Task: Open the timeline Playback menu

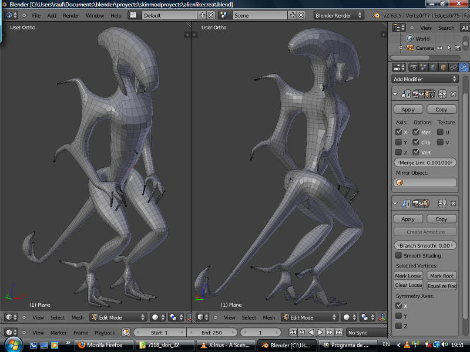Action: coord(105,333)
